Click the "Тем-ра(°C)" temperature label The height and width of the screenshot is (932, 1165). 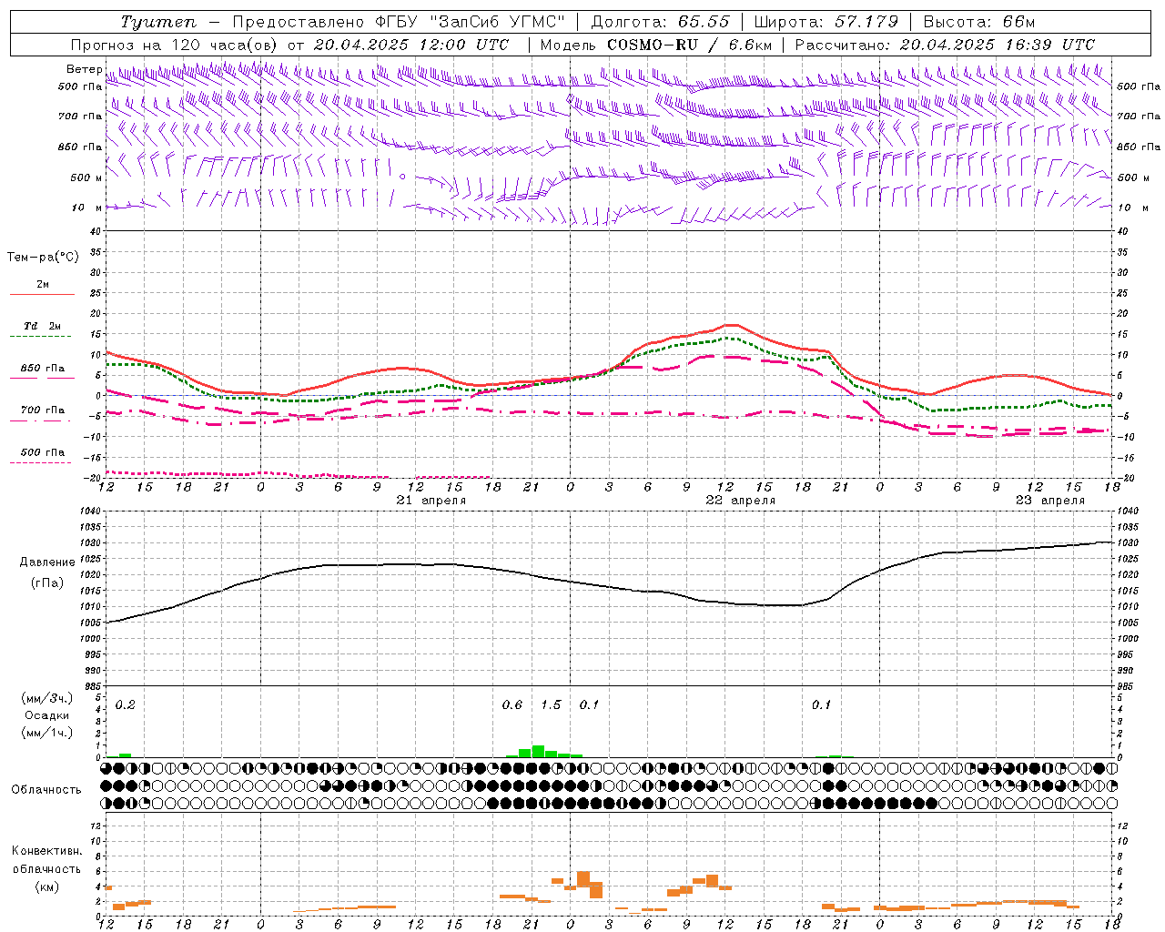[43, 258]
